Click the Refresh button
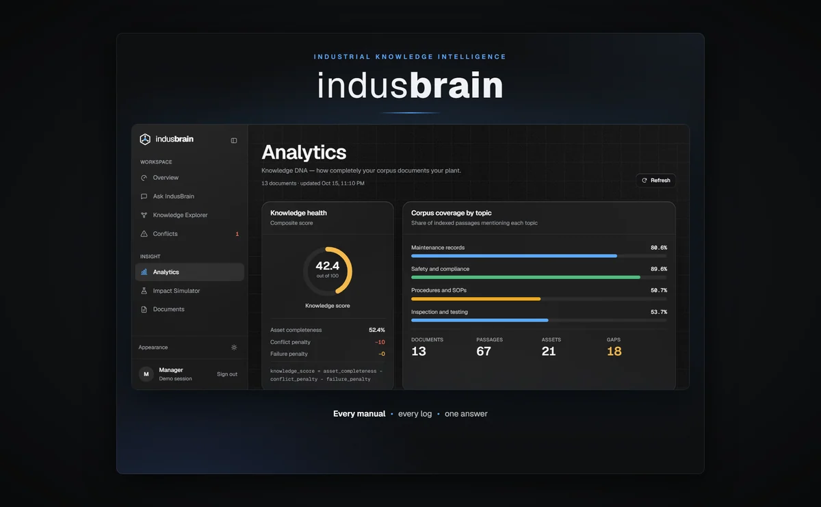The width and height of the screenshot is (821, 507). (x=655, y=181)
